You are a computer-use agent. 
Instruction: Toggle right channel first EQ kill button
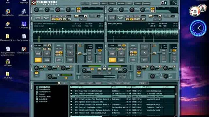point(147,66)
